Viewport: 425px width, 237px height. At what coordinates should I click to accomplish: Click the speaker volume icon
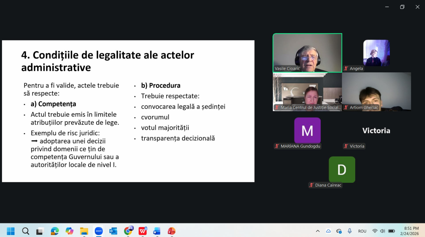click(382, 231)
